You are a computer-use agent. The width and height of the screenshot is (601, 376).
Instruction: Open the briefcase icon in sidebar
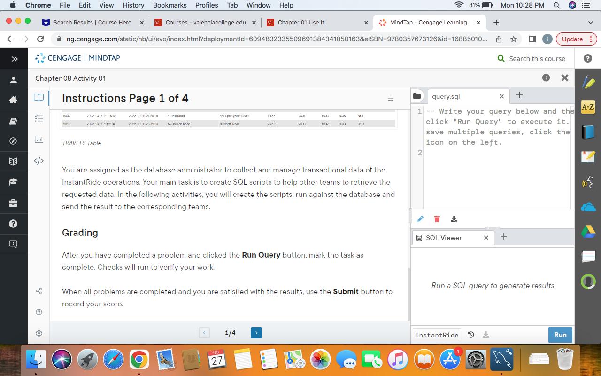tap(13, 203)
